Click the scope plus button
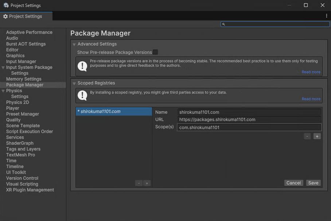Viewport: 331px width, 221px height. coord(317,136)
